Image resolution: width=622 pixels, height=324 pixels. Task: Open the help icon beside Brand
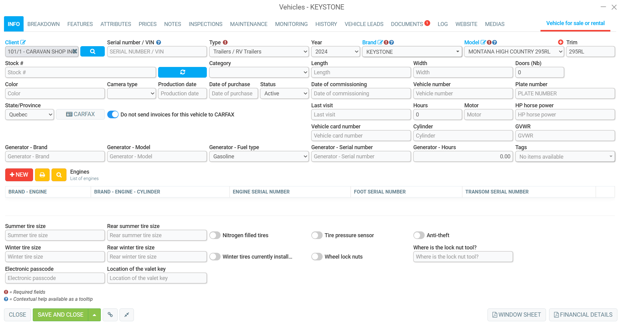tap(392, 42)
